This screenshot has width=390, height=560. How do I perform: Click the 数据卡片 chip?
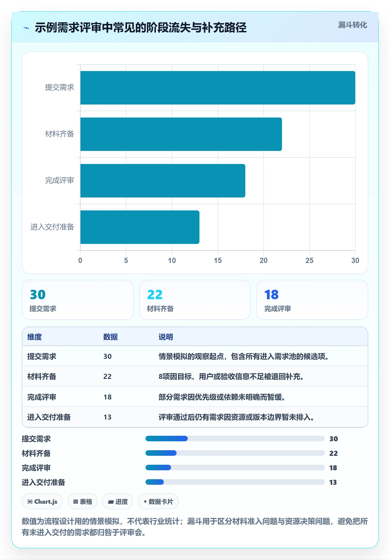[x=158, y=501]
